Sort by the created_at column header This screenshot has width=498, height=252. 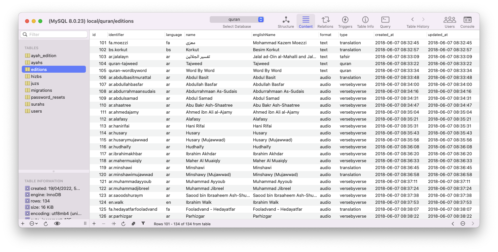point(400,35)
